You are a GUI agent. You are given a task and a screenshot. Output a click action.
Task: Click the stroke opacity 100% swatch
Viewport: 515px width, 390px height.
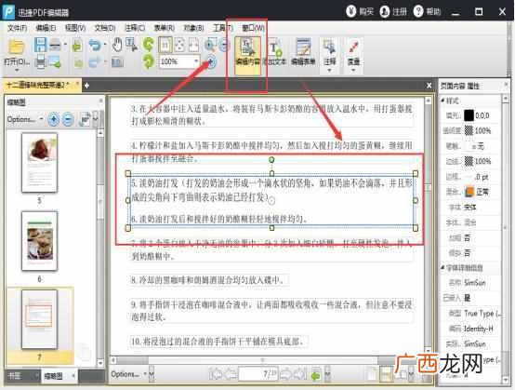pyautogui.click(x=469, y=161)
